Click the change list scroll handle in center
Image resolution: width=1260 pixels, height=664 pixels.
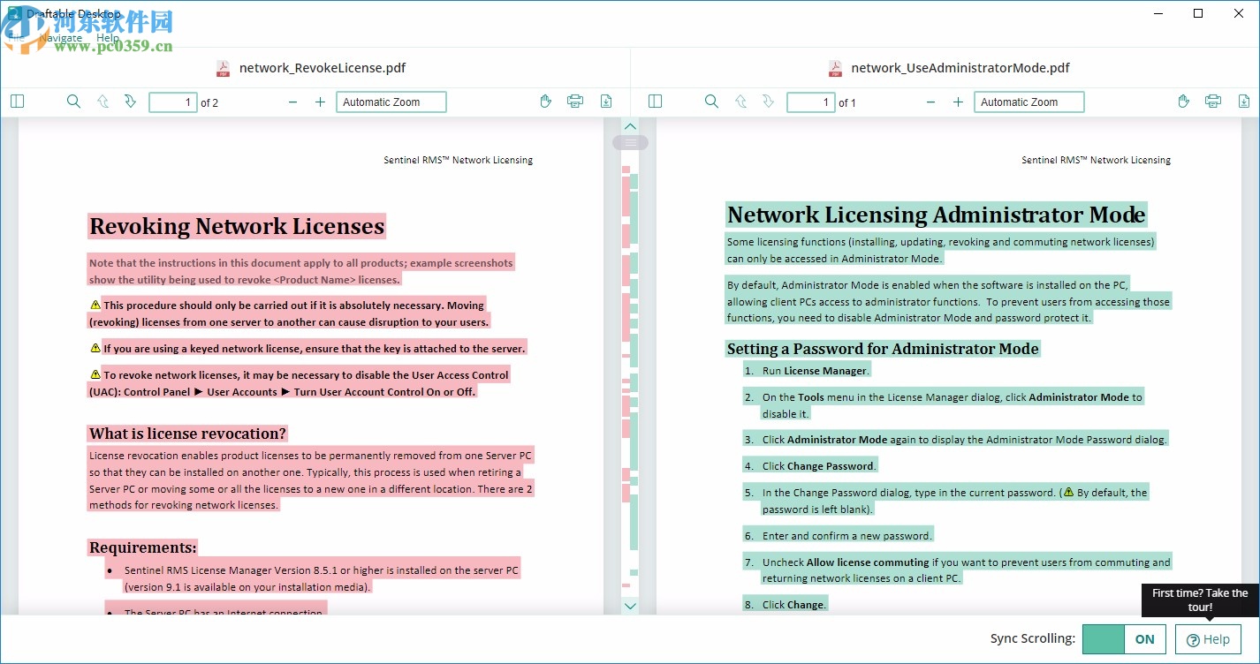[x=630, y=142]
